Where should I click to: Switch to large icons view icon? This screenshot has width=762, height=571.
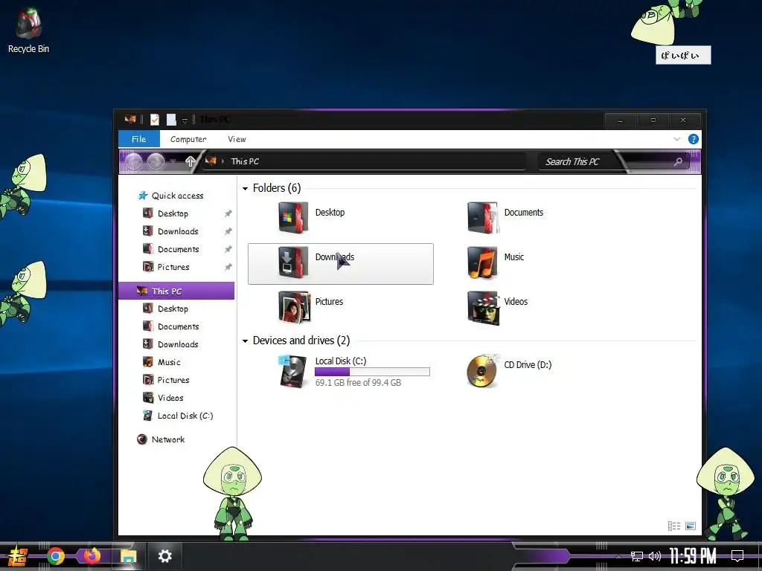pyautogui.click(x=690, y=526)
